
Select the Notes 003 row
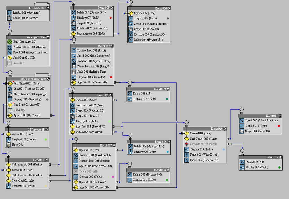coord(27,145)
